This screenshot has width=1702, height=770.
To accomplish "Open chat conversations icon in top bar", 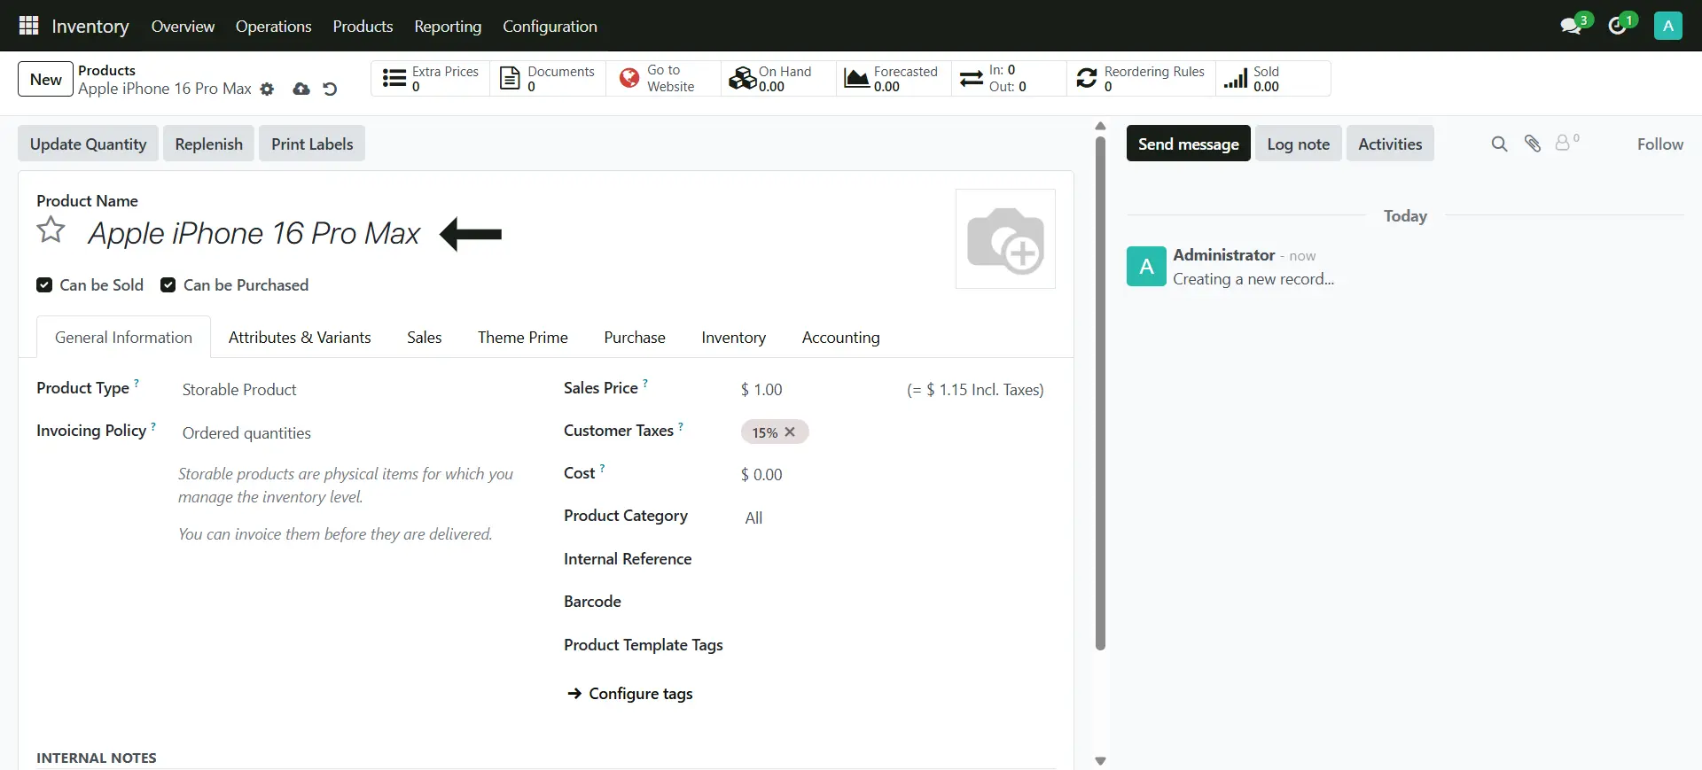I will click(1571, 26).
